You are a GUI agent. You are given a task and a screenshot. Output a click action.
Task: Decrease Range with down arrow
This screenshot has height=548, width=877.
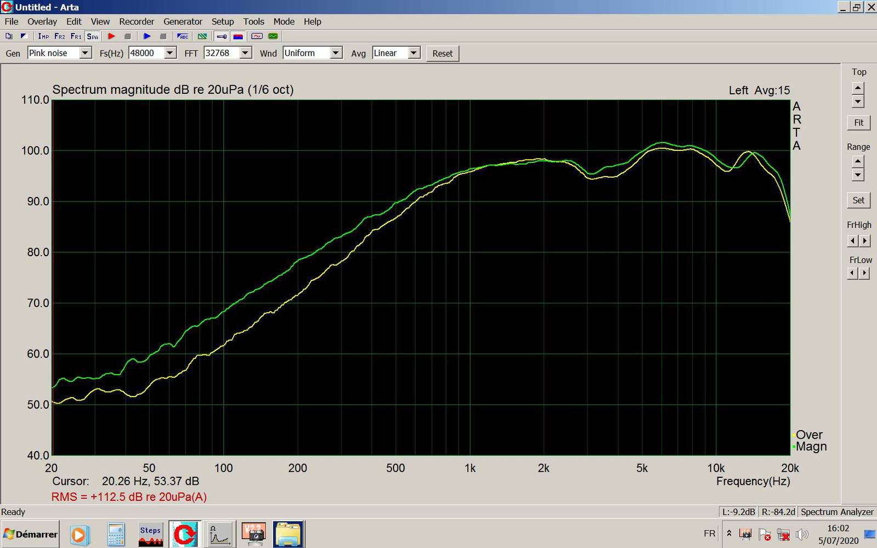click(x=858, y=174)
